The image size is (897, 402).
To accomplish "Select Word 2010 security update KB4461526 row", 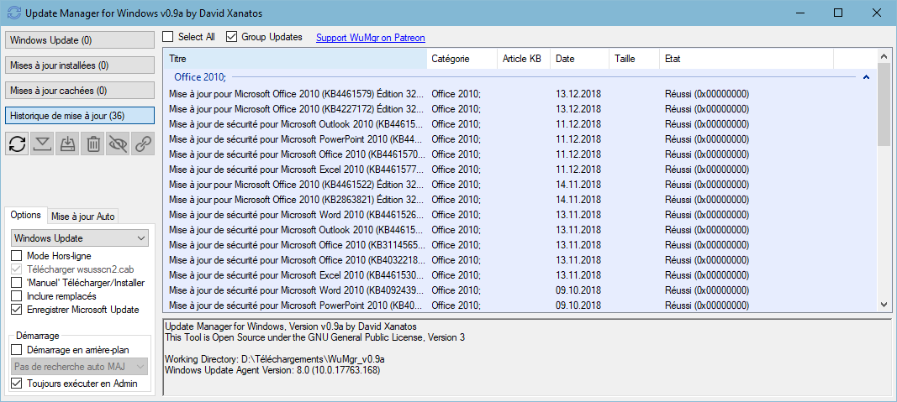I will click(x=520, y=215).
